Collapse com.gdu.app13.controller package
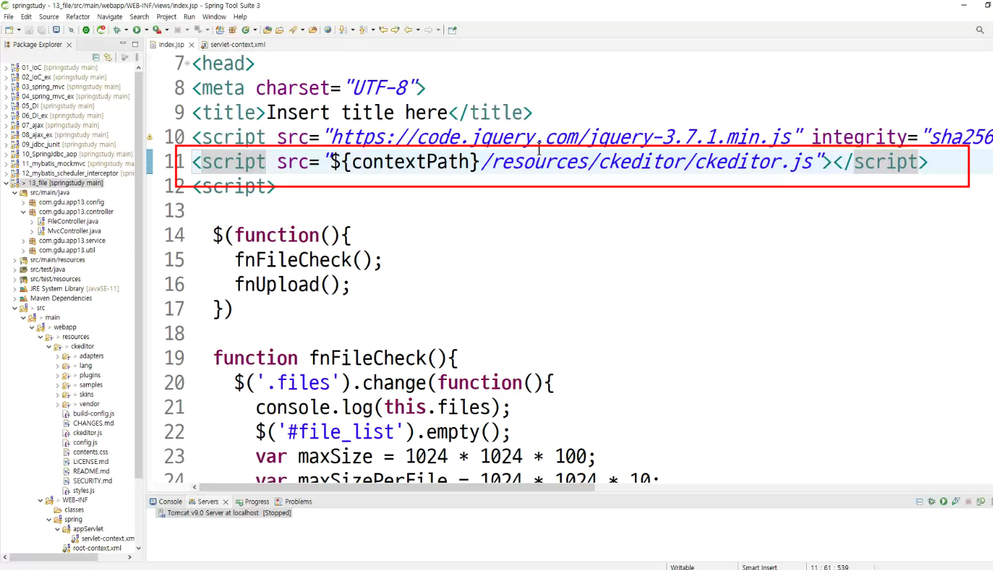Image resolution: width=993 pixels, height=570 pixels. tap(24, 211)
